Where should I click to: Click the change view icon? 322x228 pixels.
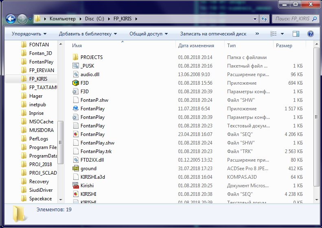pos(273,34)
